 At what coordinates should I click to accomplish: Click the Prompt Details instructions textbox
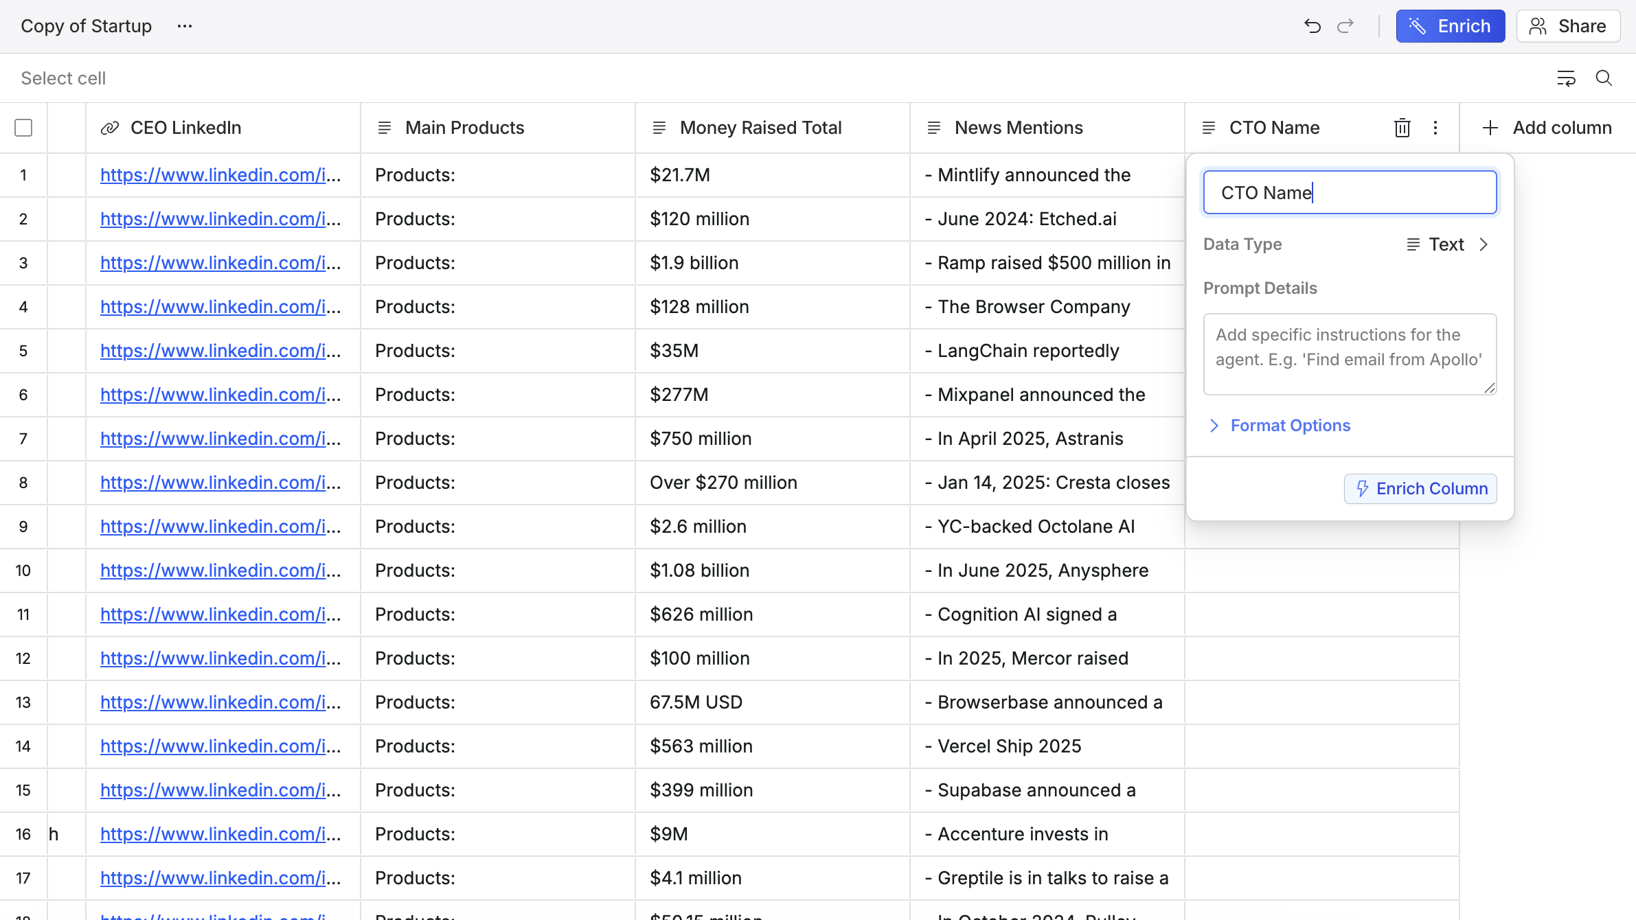(1349, 354)
